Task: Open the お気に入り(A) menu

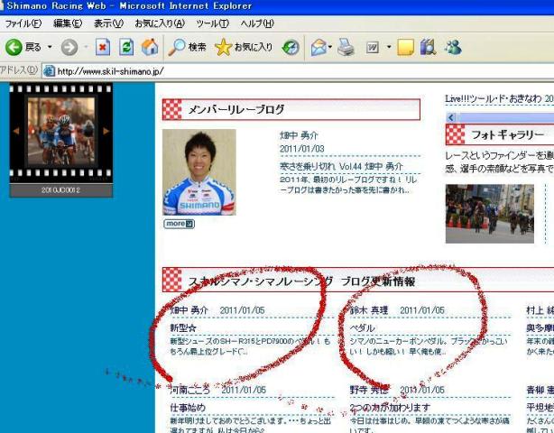Action: (x=160, y=23)
